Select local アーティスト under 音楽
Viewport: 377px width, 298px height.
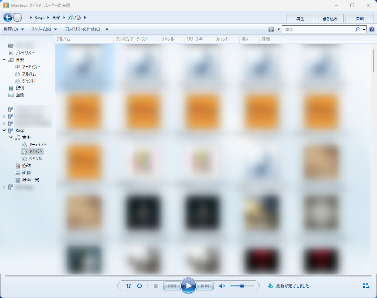31,67
